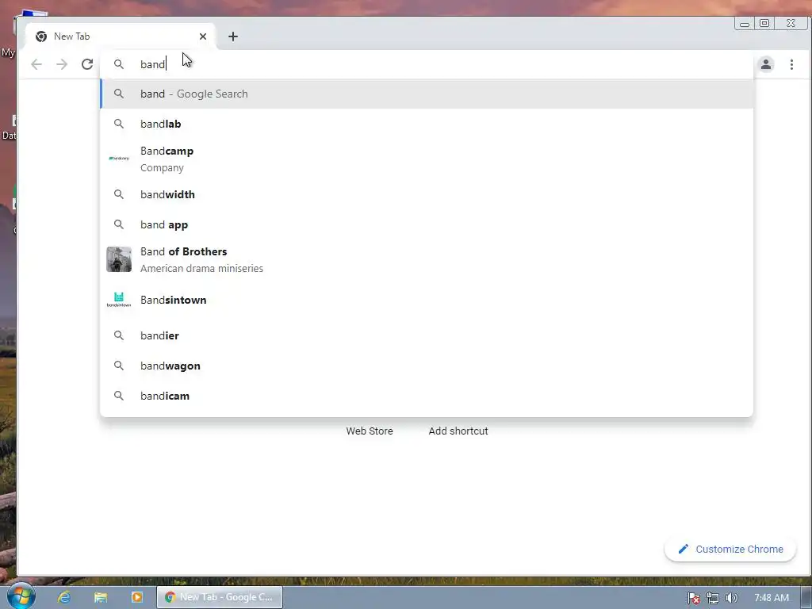Click the 7:48 AM system clock

(x=772, y=598)
